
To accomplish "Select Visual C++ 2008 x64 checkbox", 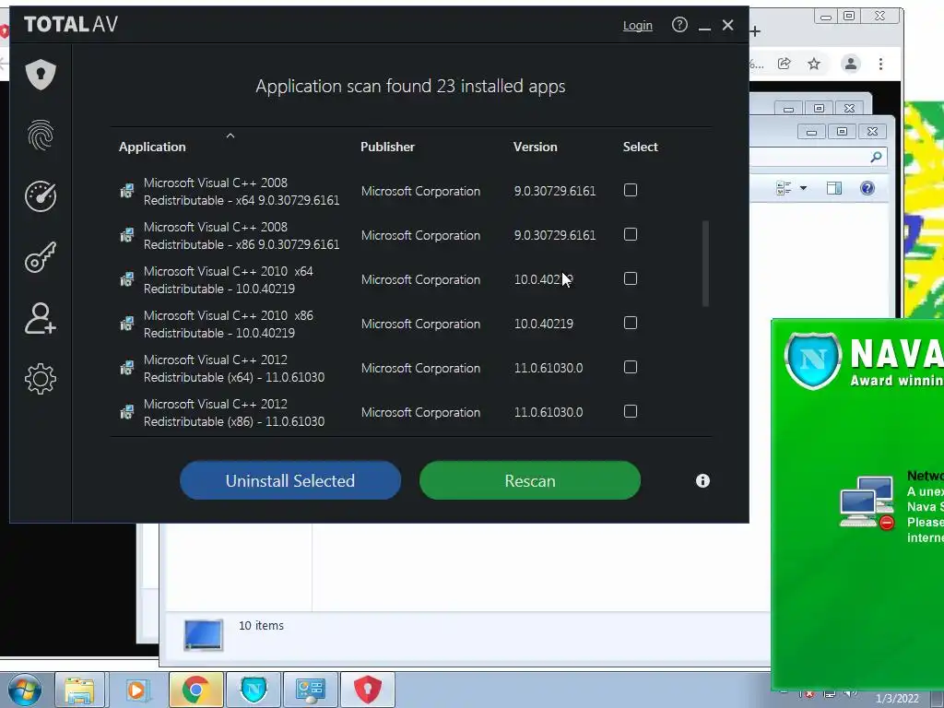I will pos(631,190).
